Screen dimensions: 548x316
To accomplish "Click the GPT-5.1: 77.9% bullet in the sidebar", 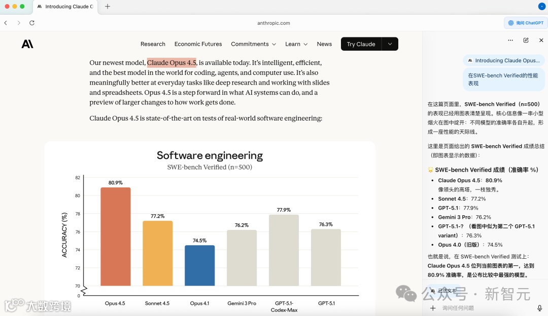I will pyautogui.click(x=458, y=208).
